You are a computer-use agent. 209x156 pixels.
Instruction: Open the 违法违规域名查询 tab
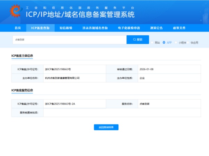point(95,28)
